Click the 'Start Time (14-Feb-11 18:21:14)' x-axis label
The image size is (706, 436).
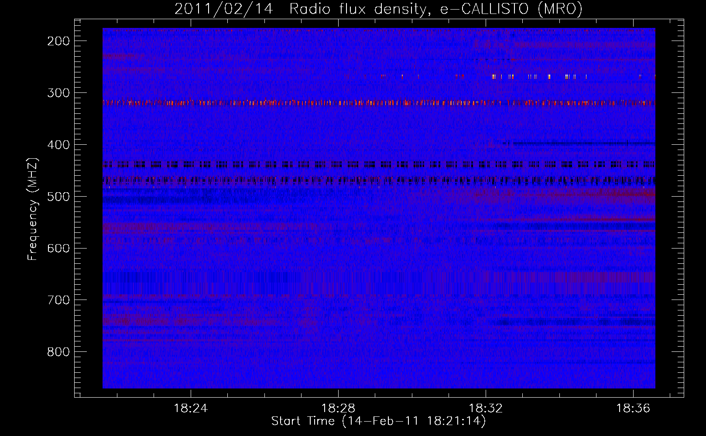378,421
